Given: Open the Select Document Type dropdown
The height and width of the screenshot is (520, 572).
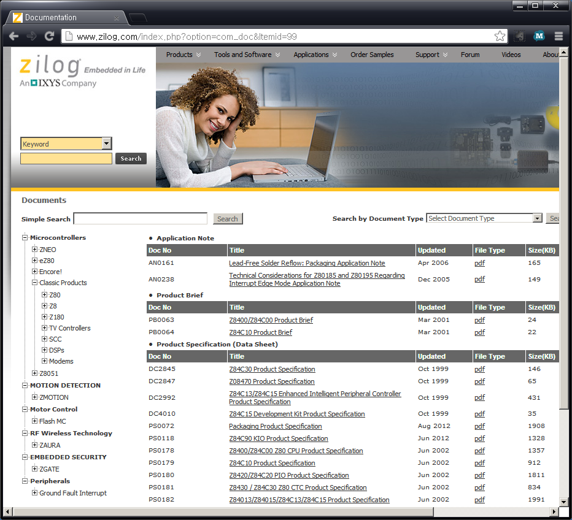Looking at the screenshot, I should (x=484, y=218).
